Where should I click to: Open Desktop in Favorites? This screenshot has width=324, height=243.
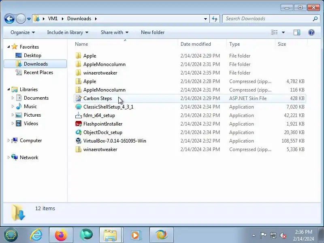tap(32, 55)
